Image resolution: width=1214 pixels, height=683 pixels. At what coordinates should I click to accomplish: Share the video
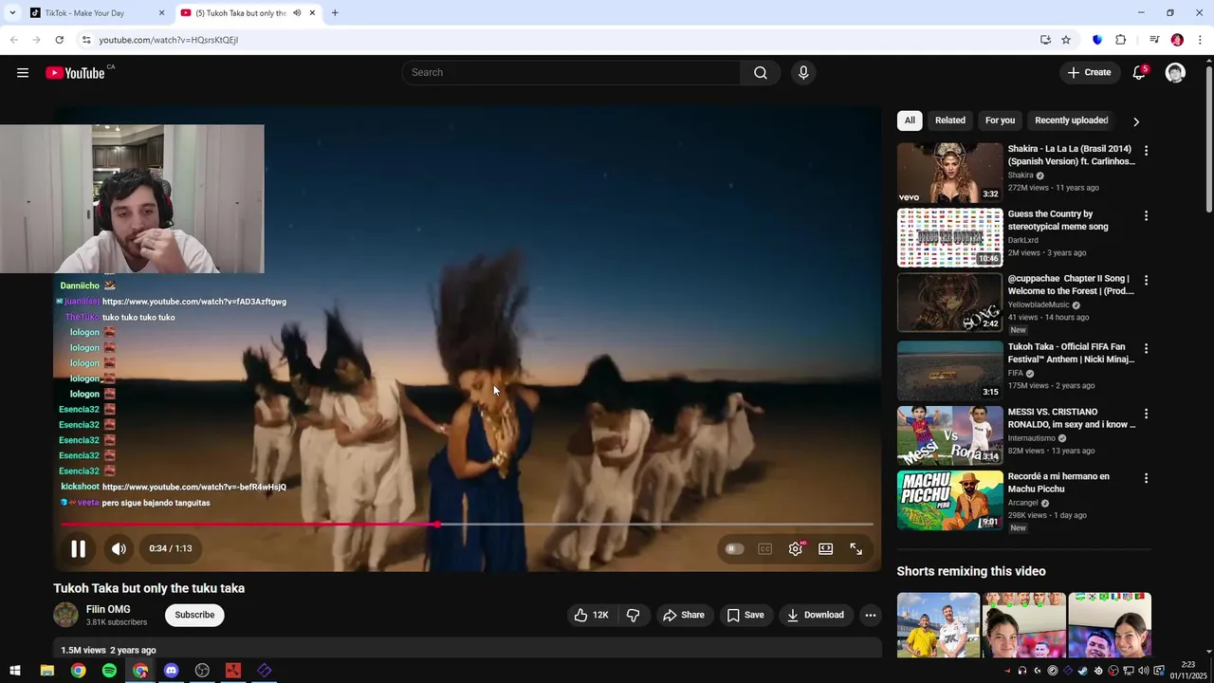tap(684, 615)
